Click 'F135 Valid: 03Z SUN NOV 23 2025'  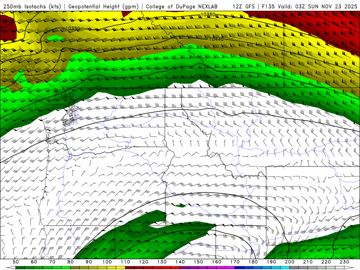310,7
